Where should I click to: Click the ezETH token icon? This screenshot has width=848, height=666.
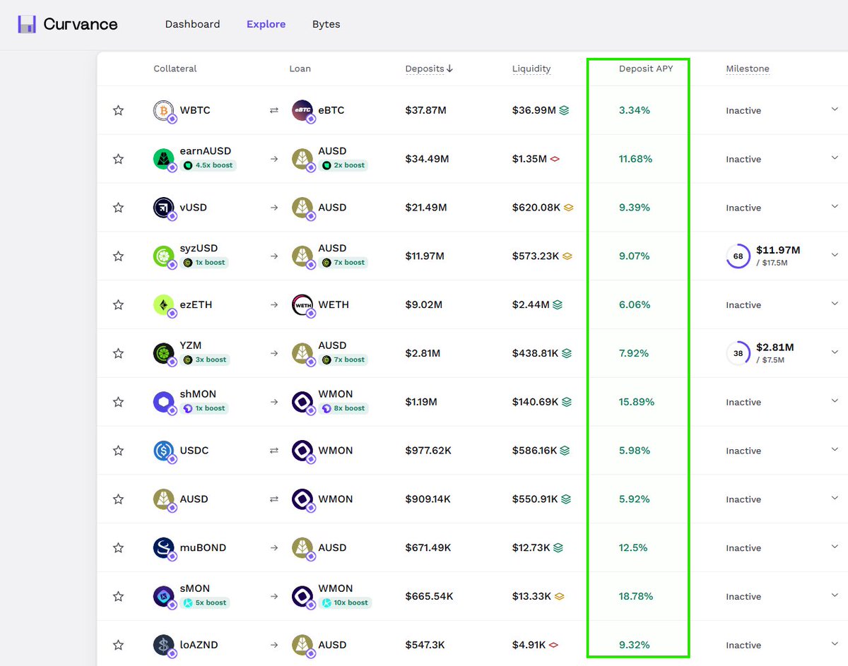164,305
